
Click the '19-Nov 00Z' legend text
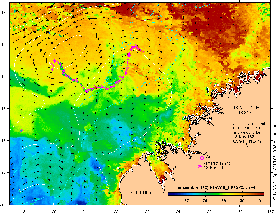pos(215,168)
